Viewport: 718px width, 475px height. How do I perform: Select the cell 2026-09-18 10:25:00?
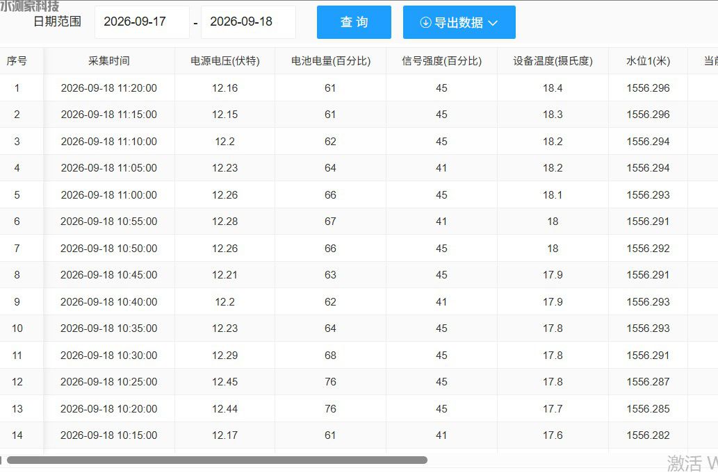(x=109, y=382)
